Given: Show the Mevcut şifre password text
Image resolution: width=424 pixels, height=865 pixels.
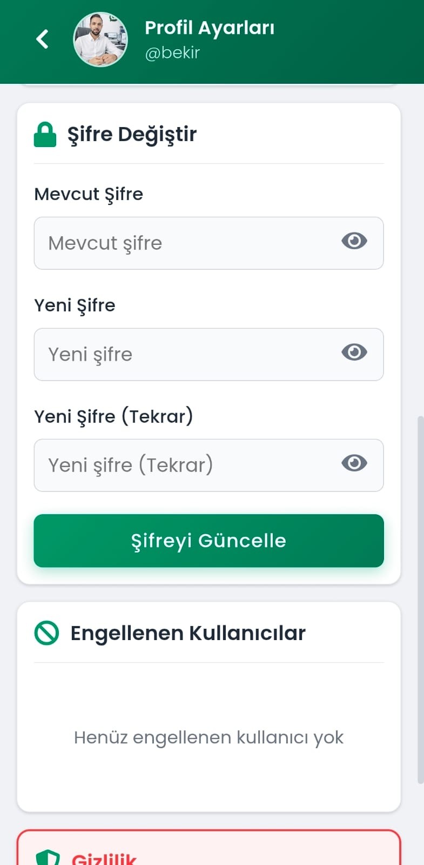Looking at the screenshot, I should coord(354,241).
